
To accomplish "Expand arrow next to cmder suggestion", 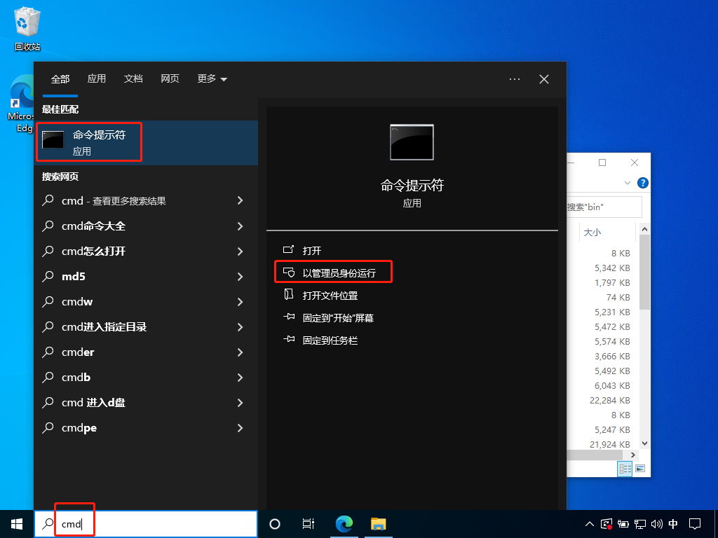I will (x=240, y=352).
